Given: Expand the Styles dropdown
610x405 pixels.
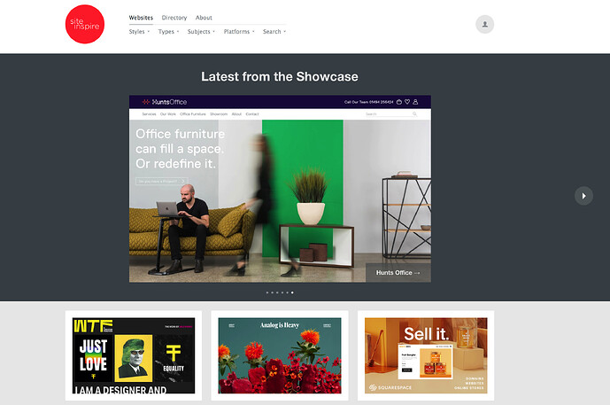Looking at the screenshot, I should pyautogui.click(x=139, y=32).
